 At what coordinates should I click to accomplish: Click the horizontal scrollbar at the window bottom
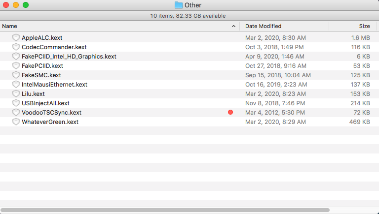[x=165, y=210]
